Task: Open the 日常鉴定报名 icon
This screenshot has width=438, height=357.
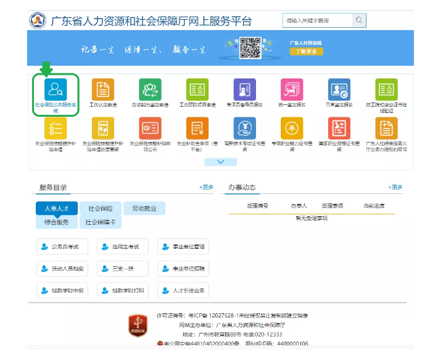Action: [339, 90]
